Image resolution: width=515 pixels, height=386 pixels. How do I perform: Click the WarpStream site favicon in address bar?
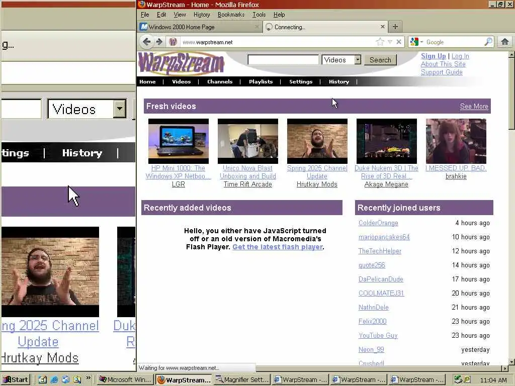[x=173, y=42]
